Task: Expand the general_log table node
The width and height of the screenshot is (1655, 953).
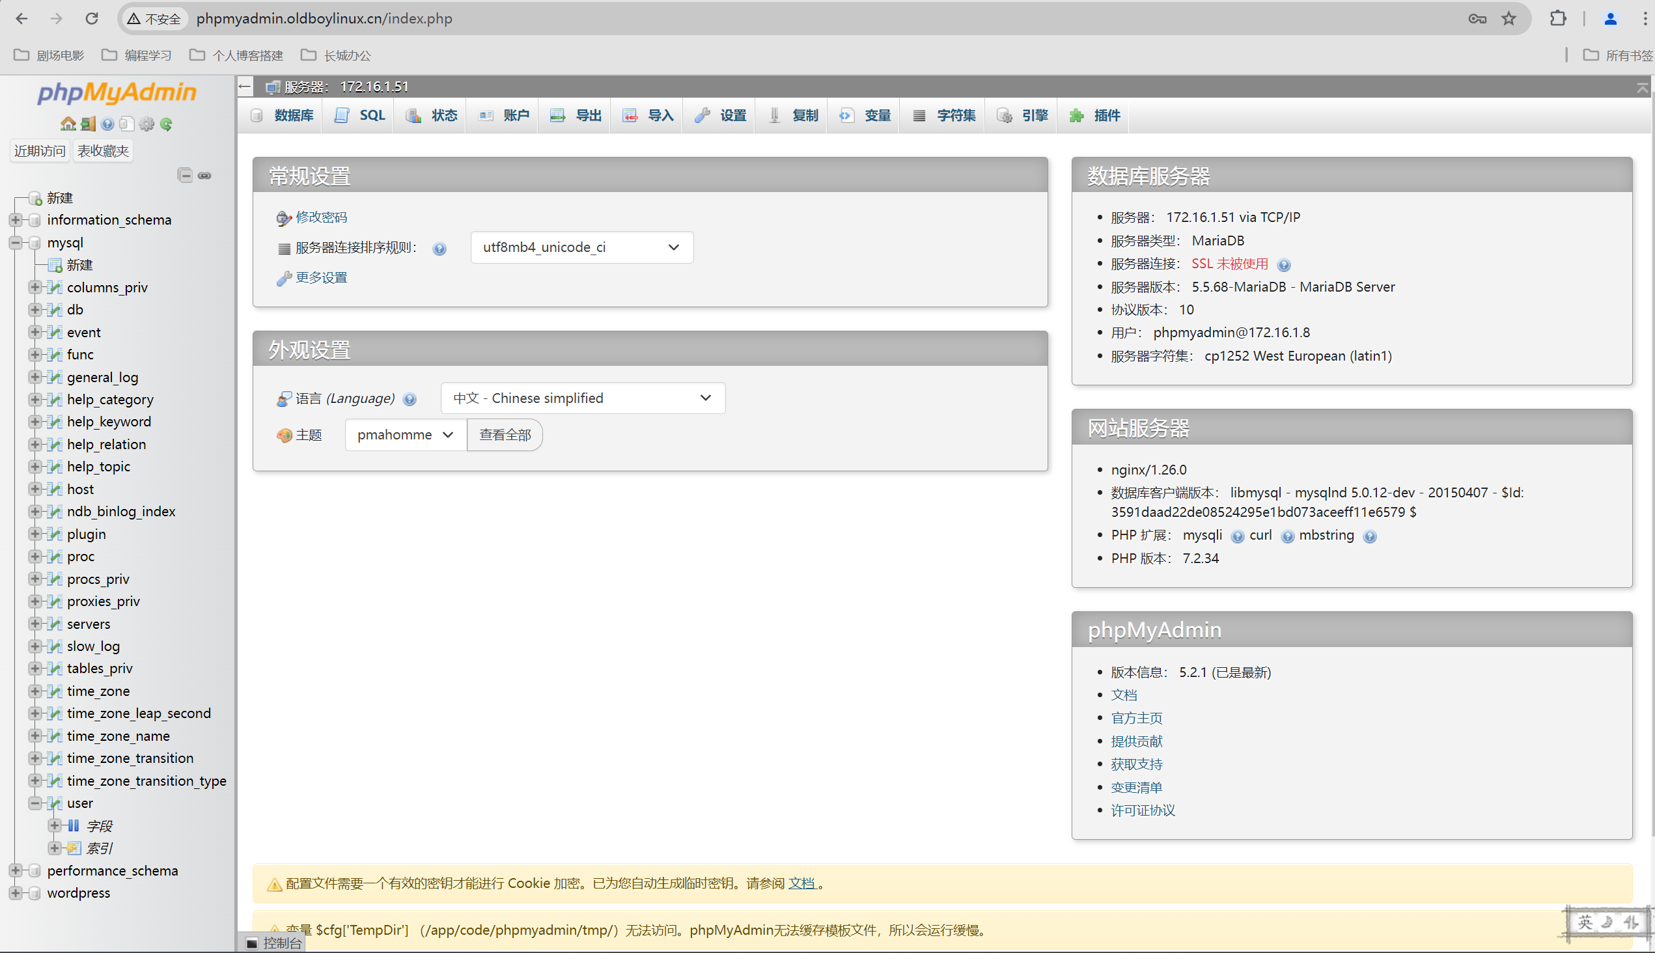Action: (35, 377)
